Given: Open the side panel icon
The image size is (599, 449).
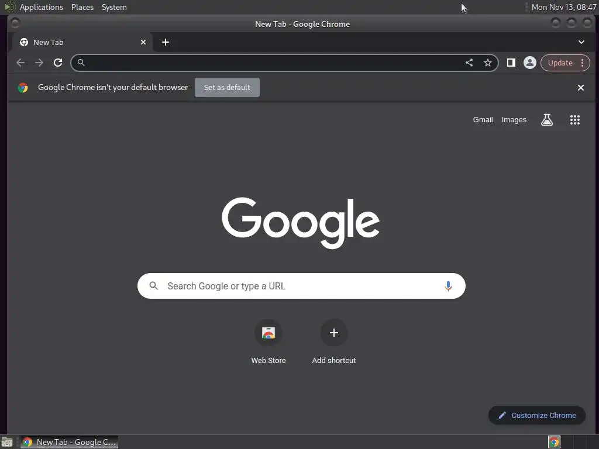Looking at the screenshot, I should [511, 63].
